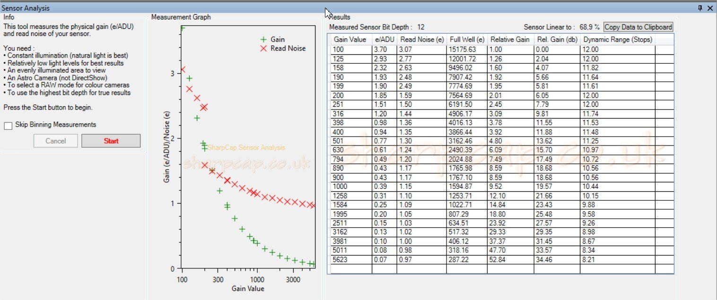Select Dynamic Range (Stops) column header
717x300 pixels.
[x=617, y=39]
